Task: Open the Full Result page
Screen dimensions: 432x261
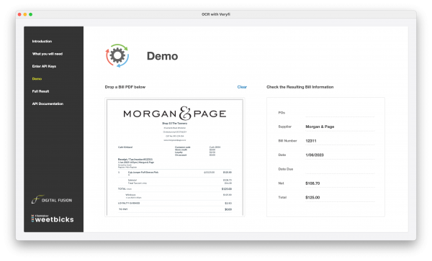Action: (40, 91)
